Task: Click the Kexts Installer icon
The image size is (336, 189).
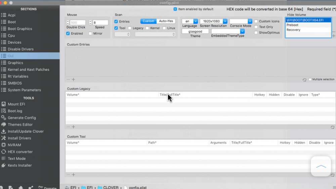Action: (3, 166)
